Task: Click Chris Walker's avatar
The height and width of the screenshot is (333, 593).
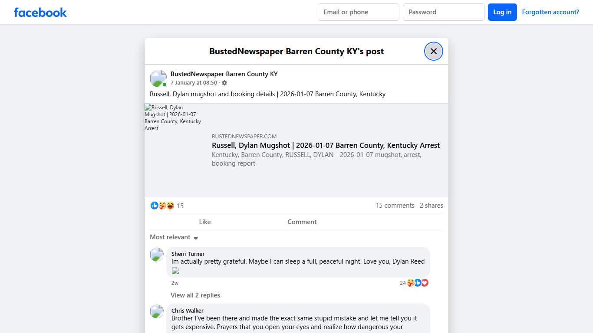Action: point(157,311)
